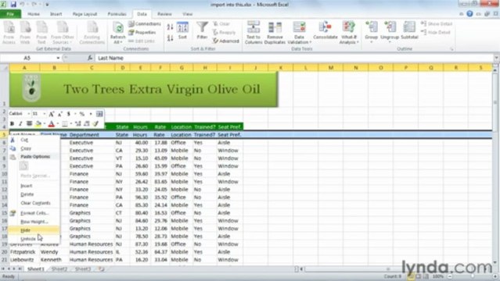Switch to the Review ribbon tab

164,14
